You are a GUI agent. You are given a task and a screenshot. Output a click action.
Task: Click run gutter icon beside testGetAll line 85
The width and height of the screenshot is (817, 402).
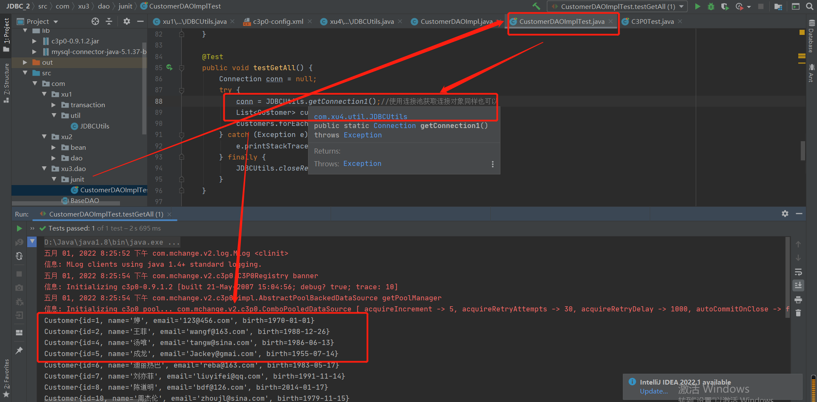(169, 68)
